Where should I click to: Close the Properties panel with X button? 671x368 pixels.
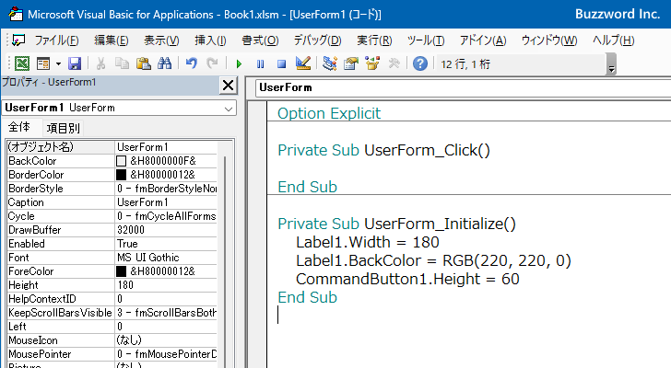coord(228,86)
